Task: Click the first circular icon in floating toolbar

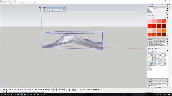Action: [x=44, y=10]
